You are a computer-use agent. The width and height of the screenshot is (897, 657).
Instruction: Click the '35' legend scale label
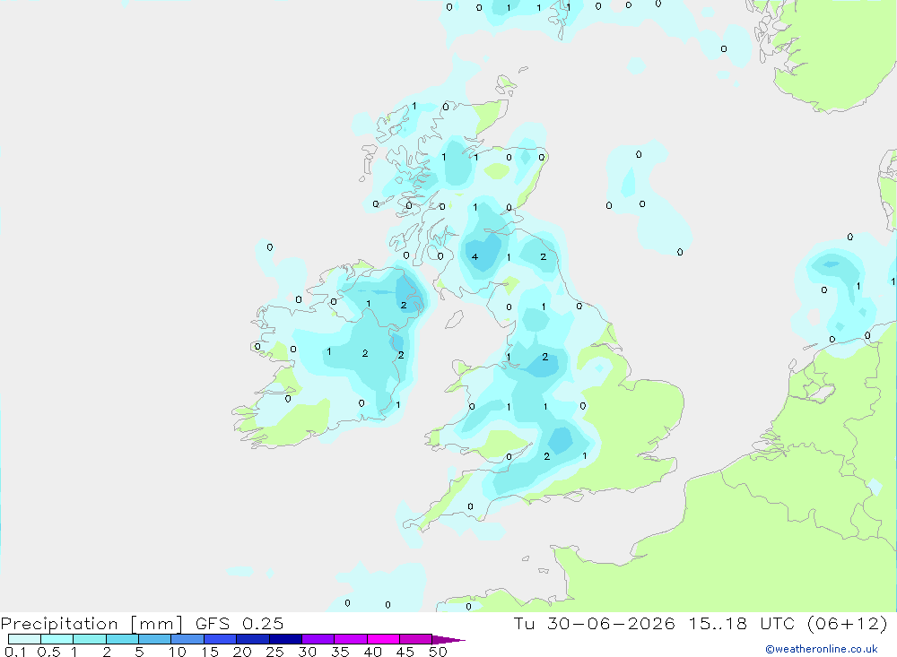click(340, 652)
